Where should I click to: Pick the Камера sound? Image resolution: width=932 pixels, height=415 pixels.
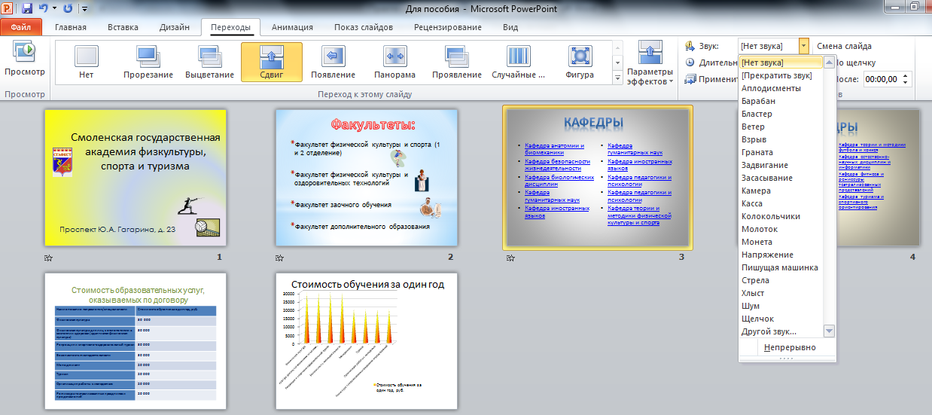781,191
